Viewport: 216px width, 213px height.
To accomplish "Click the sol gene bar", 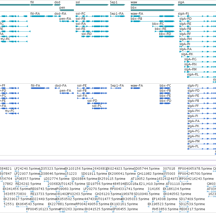I will pyautogui.click(x=92, y=5).
